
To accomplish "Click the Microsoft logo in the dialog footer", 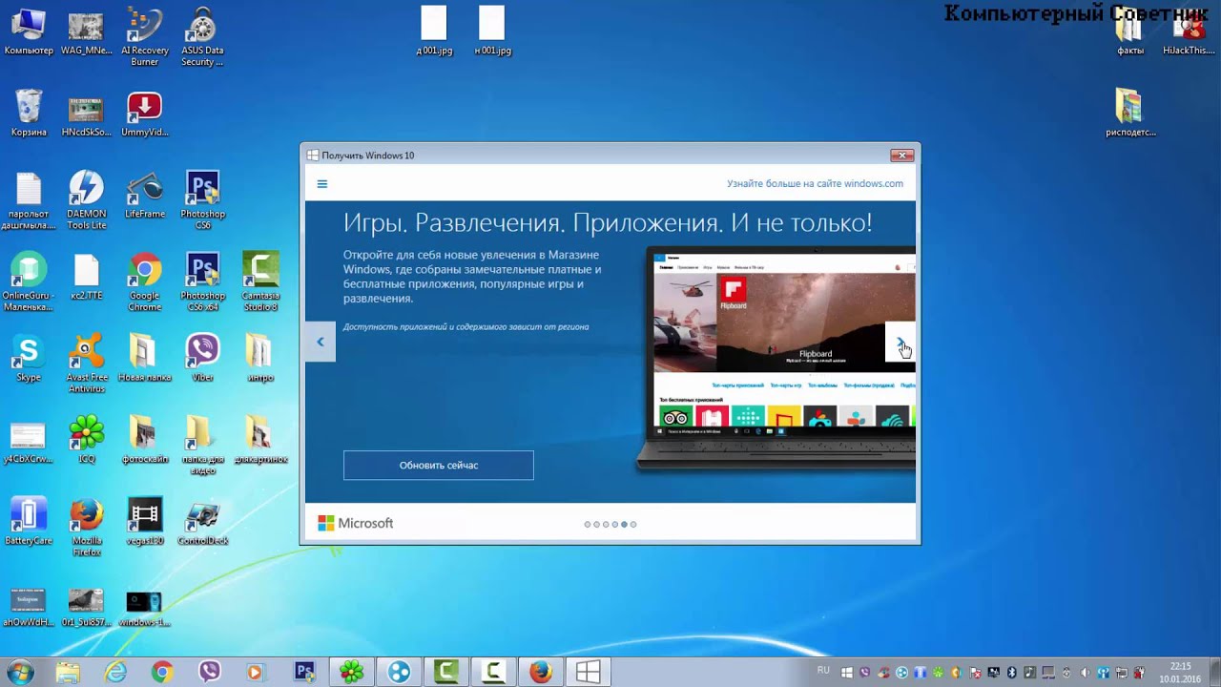I will [355, 523].
